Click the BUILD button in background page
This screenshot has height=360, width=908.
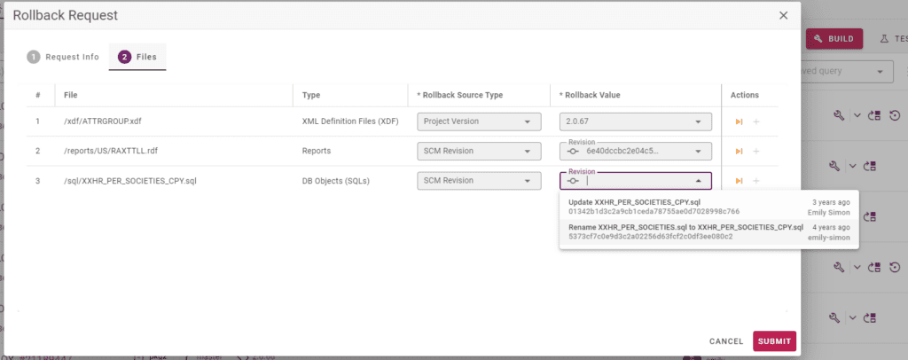(834, 39)
